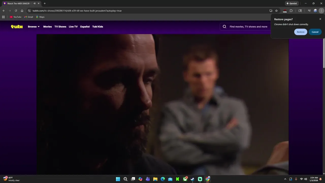Open the Xbox app from taskbar
This screenshot has width=325, height=183.
click(x=185, y=179)
